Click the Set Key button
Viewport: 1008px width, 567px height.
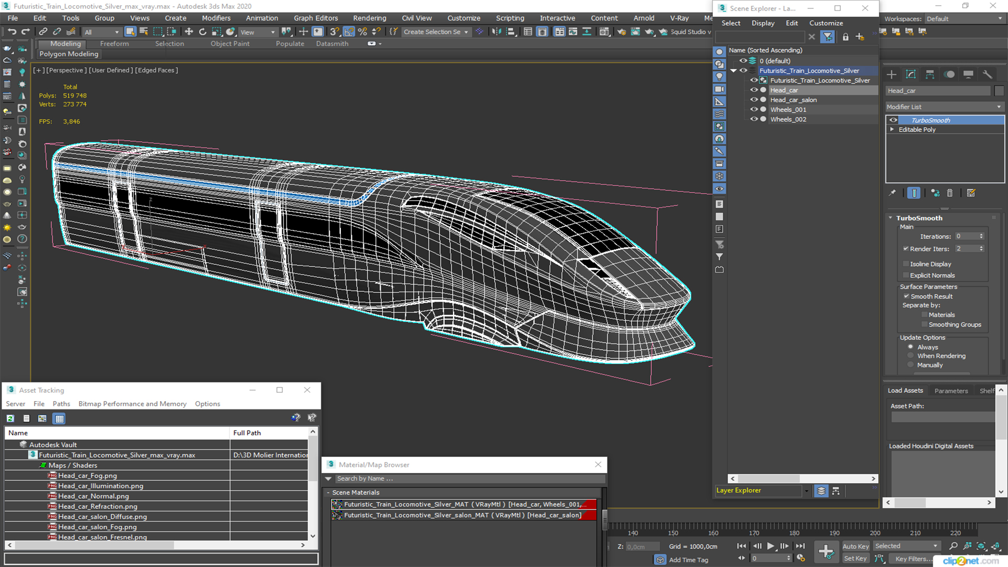click(x=855, y=559)
